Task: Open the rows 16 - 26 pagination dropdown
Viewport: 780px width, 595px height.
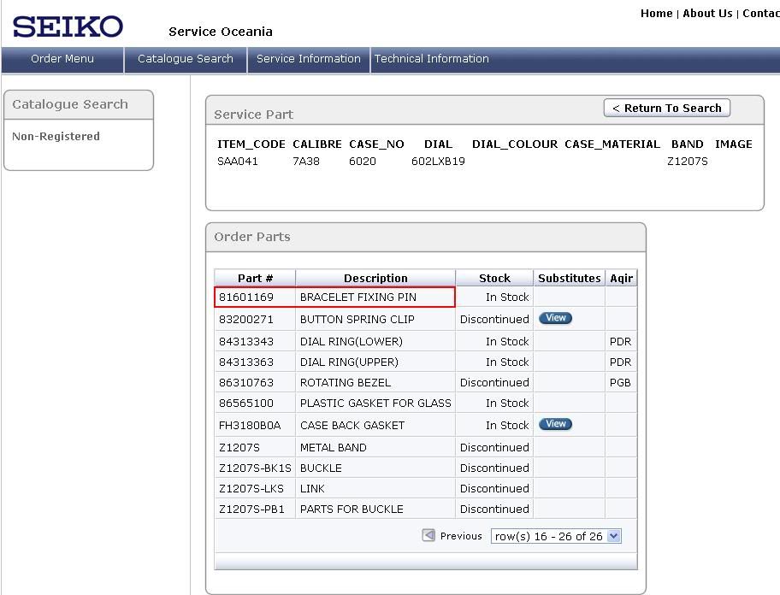Action: (556, 536)
